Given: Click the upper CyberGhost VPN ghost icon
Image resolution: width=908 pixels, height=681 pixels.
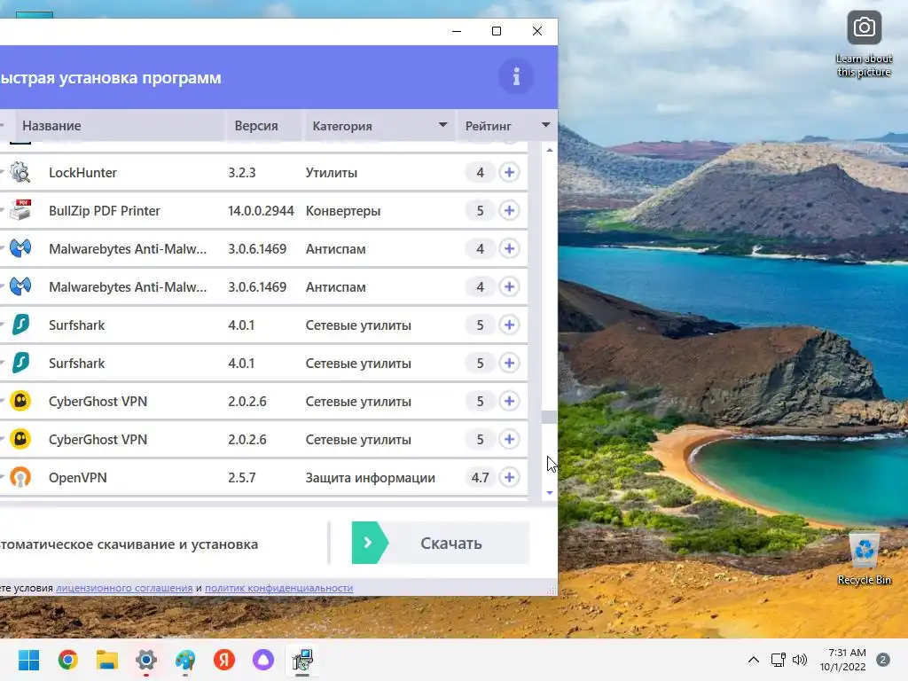Looking at the screenshot, I should (x=20, y=401).
